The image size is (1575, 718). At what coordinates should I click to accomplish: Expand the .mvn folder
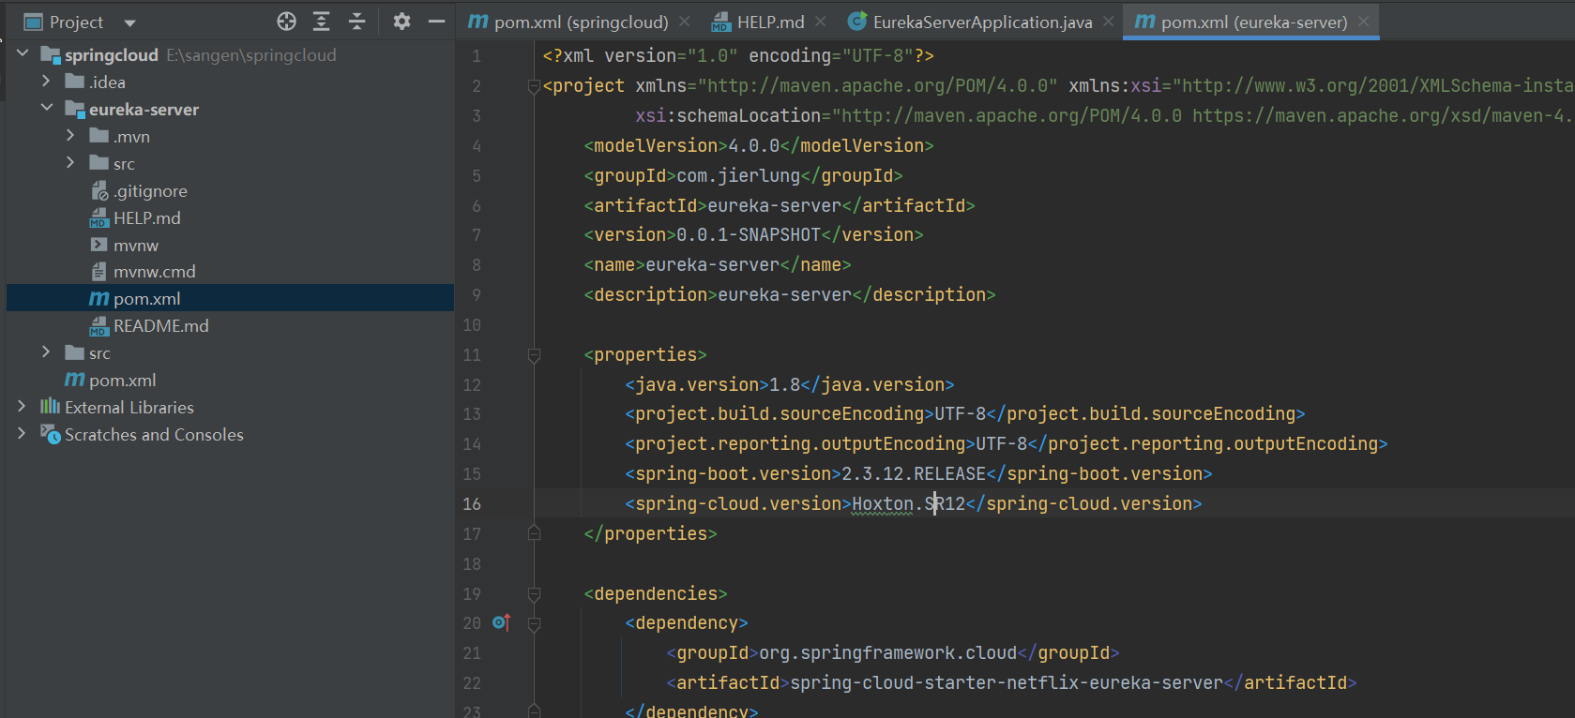pyautogui.click(x=70, y=136)
